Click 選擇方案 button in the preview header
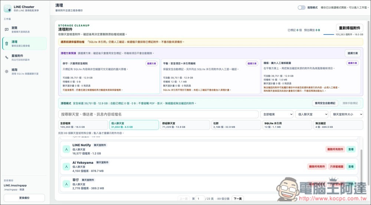The height and width of the screenshot is (205, 371). click(x=352, y=53)
